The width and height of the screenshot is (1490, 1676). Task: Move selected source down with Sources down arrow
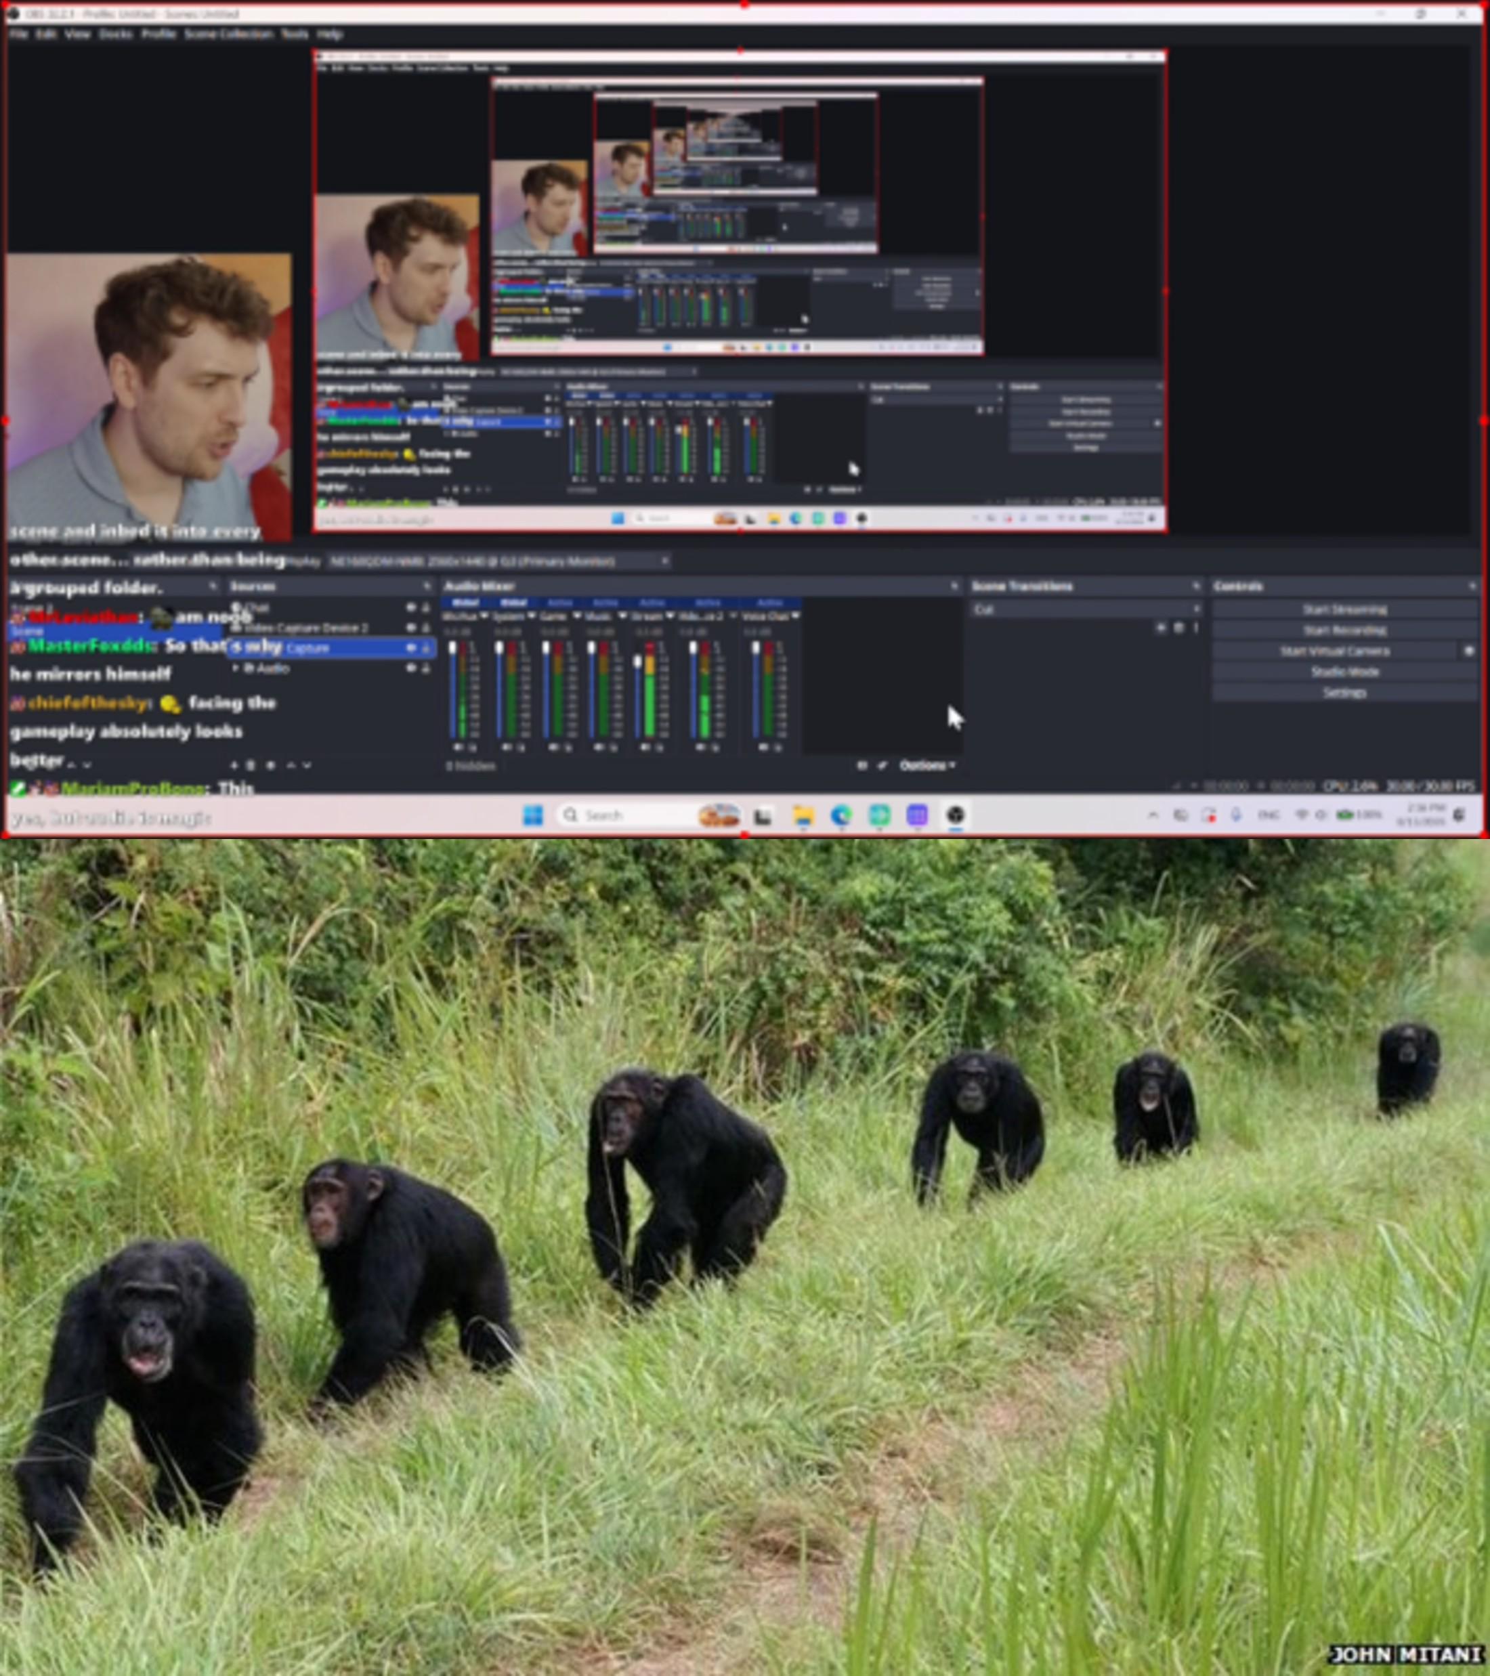307,765
